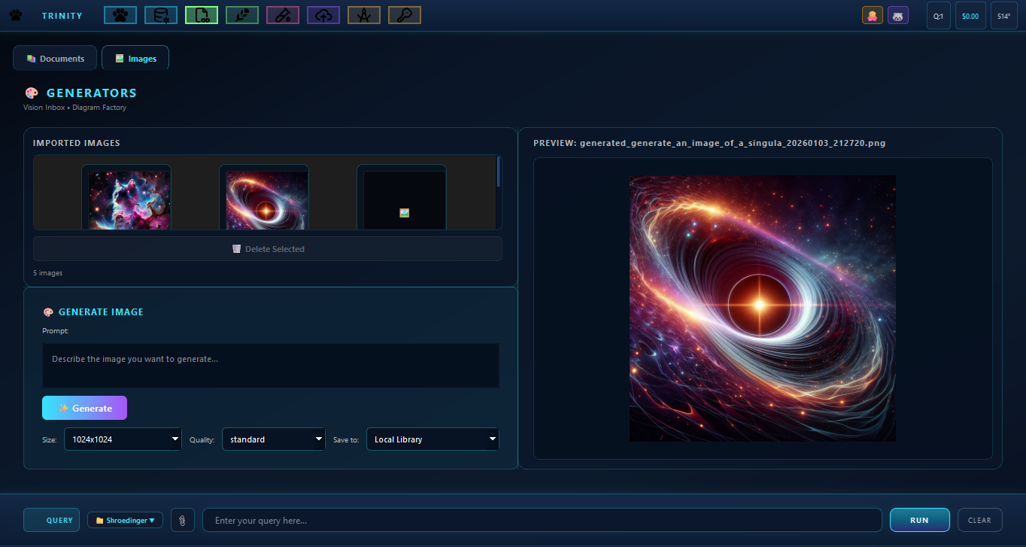Click the paperclip attachment icon
The height and width of the screenshot is (547, 1026).
(x=183, y=519)
